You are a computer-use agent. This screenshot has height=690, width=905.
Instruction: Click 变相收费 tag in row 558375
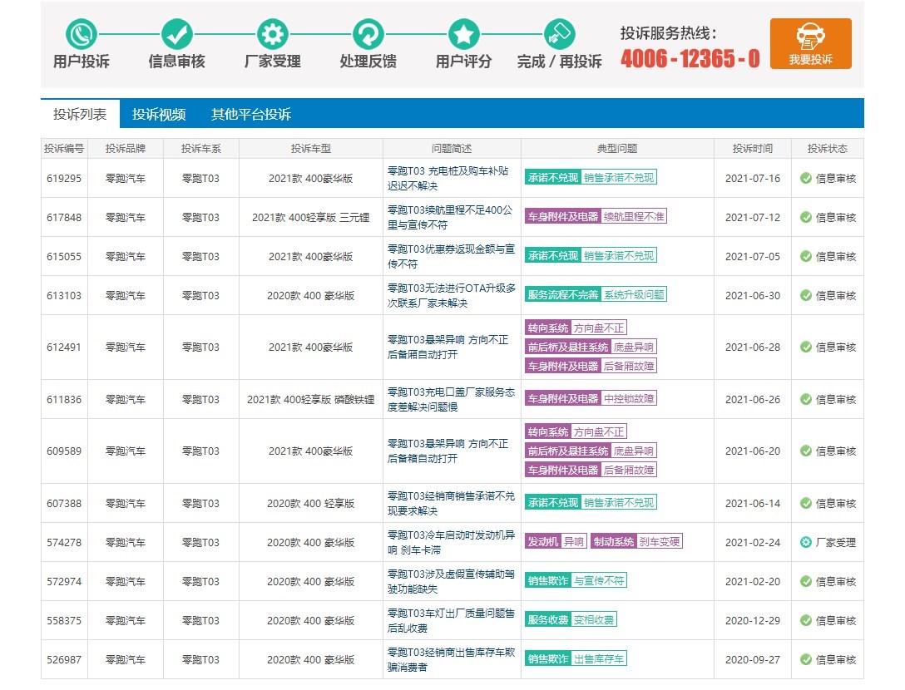594,619
